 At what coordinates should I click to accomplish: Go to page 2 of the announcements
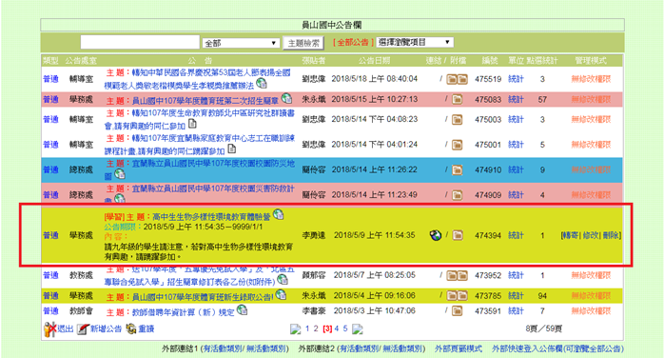[316, 328]
